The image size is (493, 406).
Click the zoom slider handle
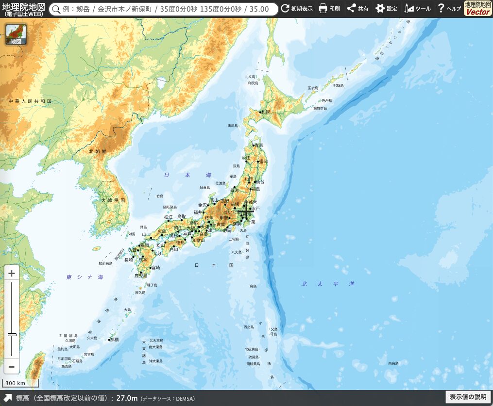pyautogui.click(x=12, y=334)
